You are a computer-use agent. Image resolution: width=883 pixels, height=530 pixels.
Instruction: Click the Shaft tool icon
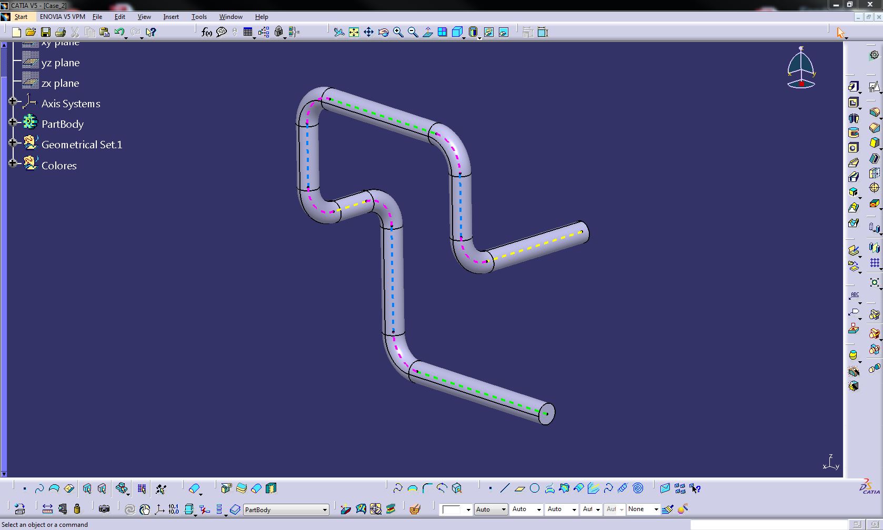point(853,118)
